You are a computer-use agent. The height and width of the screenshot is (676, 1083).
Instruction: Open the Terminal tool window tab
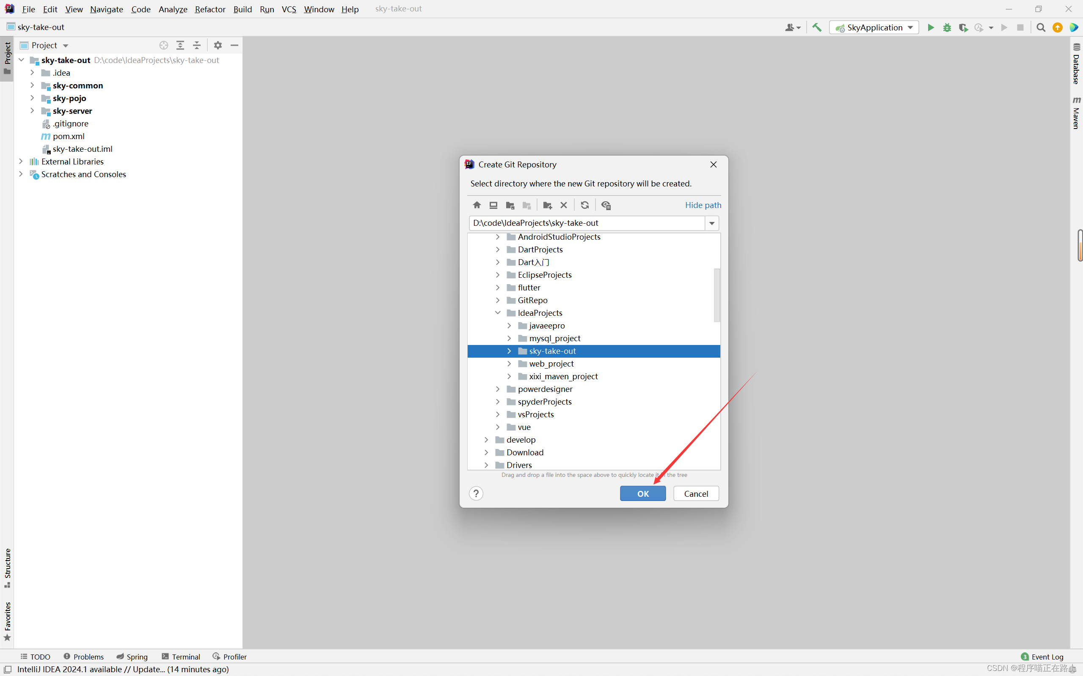click(x=181, y=656)
